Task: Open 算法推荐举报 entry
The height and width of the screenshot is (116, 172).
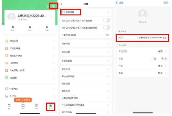Action: [x=86, y=76]
